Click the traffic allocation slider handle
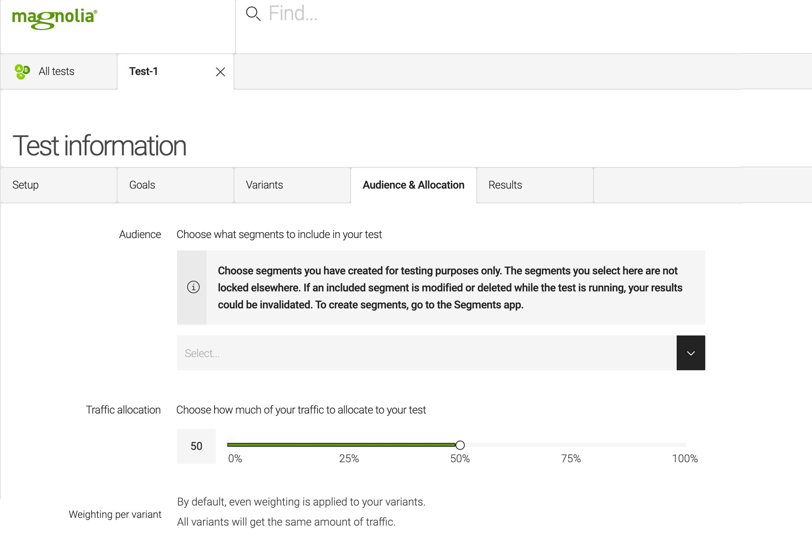 pyautogui.click(x=460, y=445)
